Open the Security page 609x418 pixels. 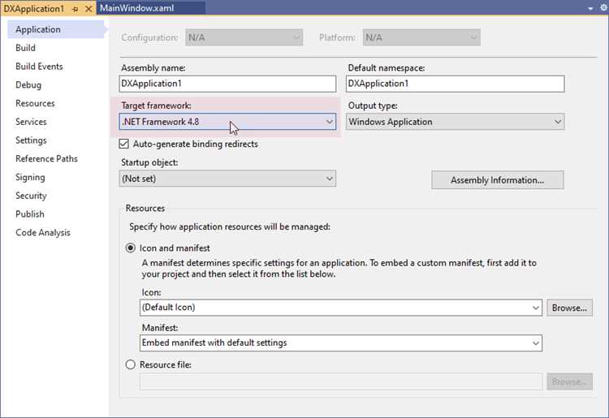point(31,196)
